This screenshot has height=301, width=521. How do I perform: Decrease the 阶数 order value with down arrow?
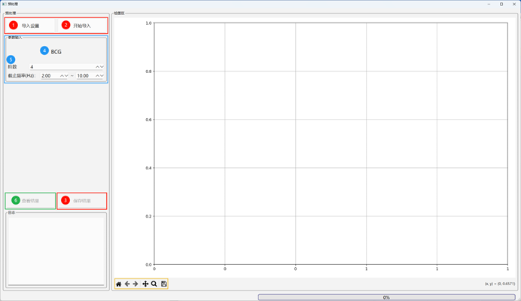pyautogui.click(x=102, y=67)
